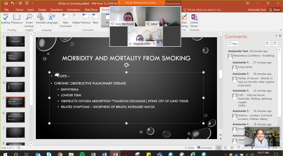
Task: Go to the Previous comment from the ribbon
Action: click(x=85, y=19)
